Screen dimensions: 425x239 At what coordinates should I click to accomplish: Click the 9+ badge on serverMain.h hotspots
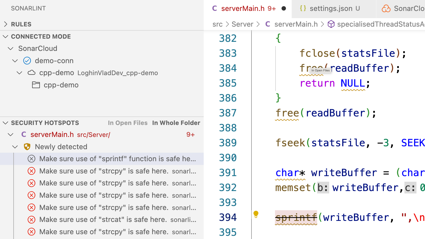[190, 135]
